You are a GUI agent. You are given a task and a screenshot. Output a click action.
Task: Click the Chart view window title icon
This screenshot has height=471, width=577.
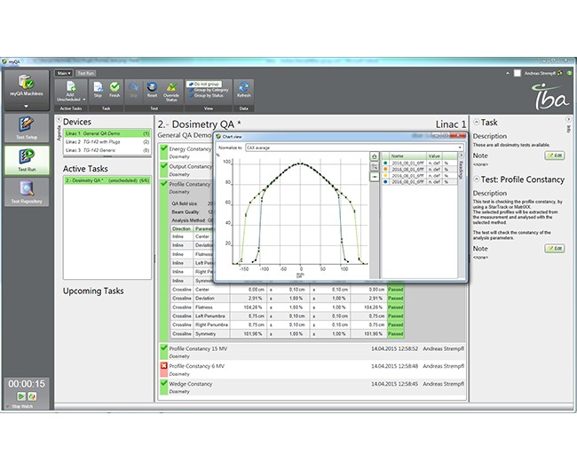(218, 137)
